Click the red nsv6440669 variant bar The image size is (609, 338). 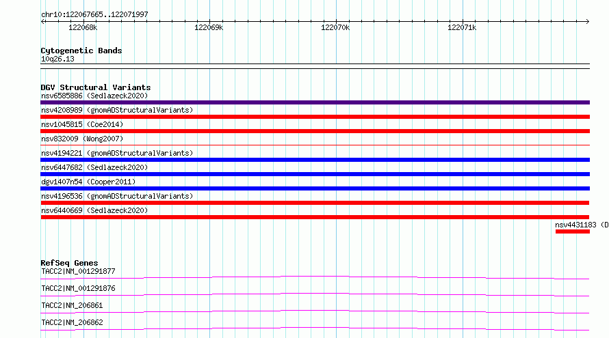pos(315,217)
